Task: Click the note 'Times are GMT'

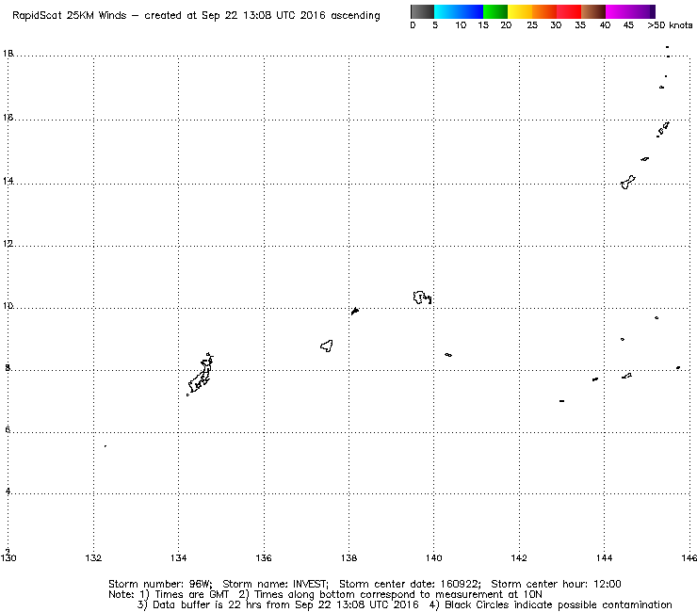Action: coord(191,595)
